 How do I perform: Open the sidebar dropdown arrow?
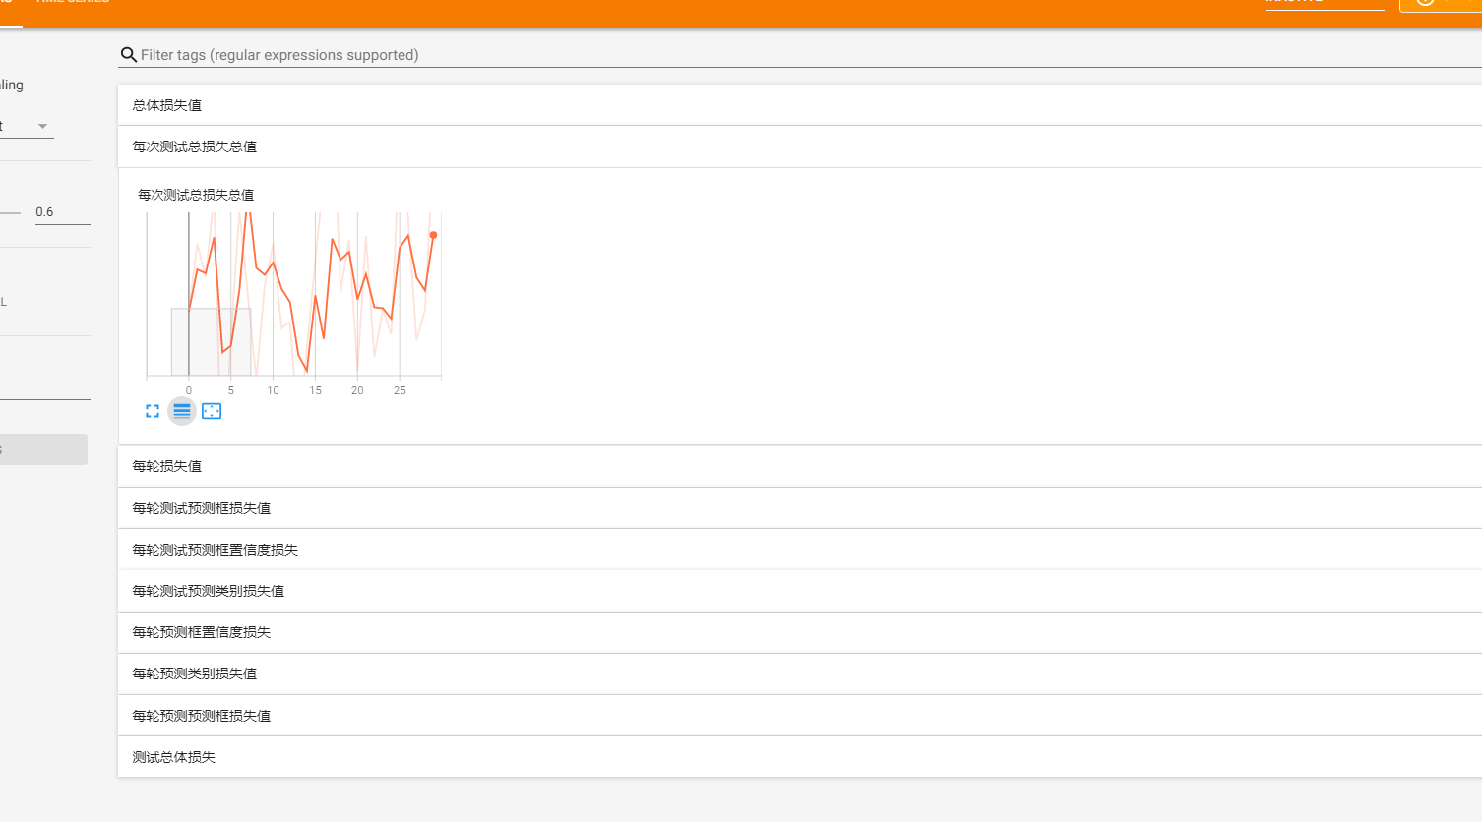[42, 126]
